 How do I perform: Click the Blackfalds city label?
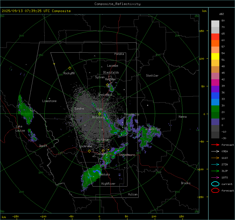(x=111, y=72)
